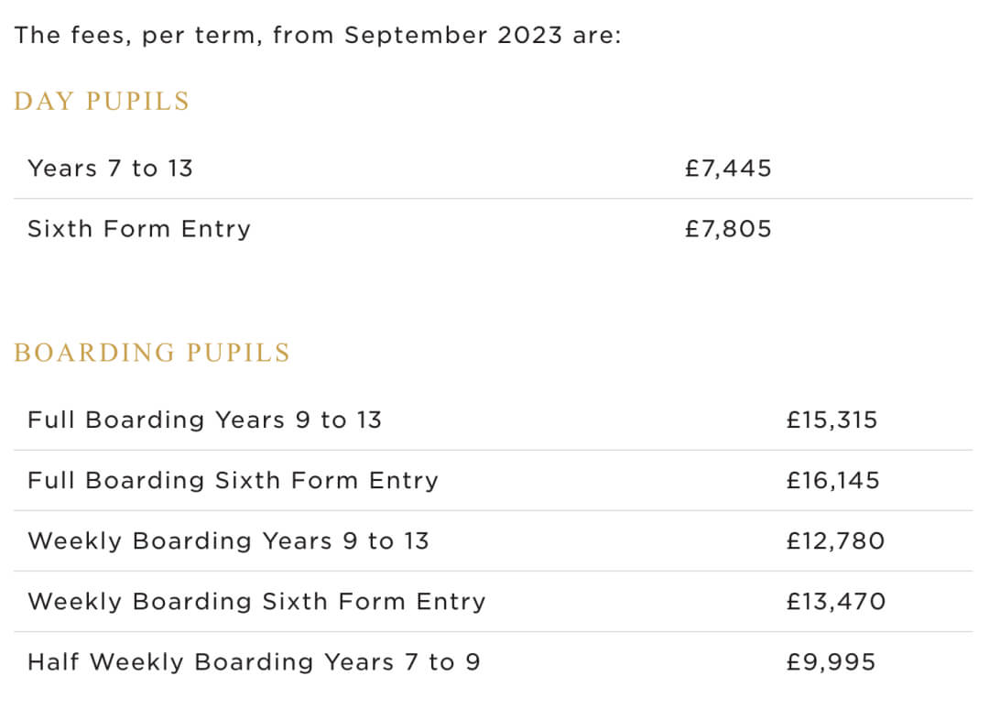Select the £13,470 fee amount
The width and height of the screenshot is (989, 709).
coord(835,602)
